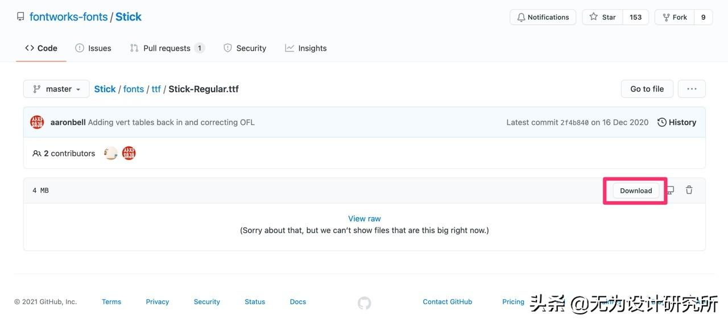The width and height of the screenshot is (728, 323).
Task: Click the repository book icon
Action: (20, 17)
